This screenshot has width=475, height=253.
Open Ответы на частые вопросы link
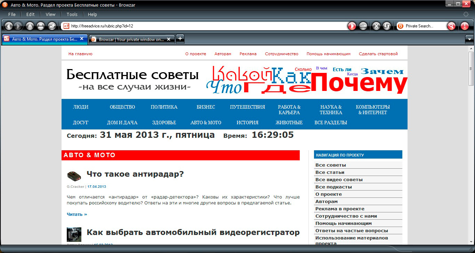[352, 231]
